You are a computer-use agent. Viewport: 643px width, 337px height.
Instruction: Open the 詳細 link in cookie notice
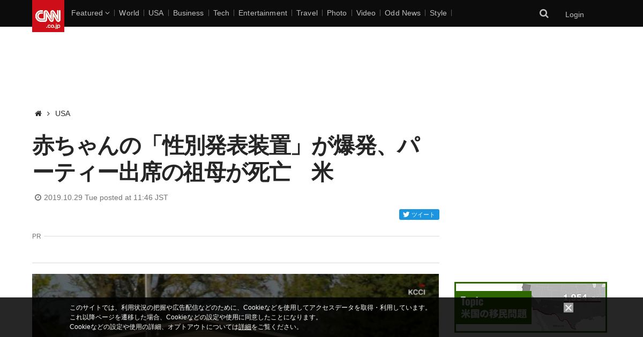click(x=245, y=327)
